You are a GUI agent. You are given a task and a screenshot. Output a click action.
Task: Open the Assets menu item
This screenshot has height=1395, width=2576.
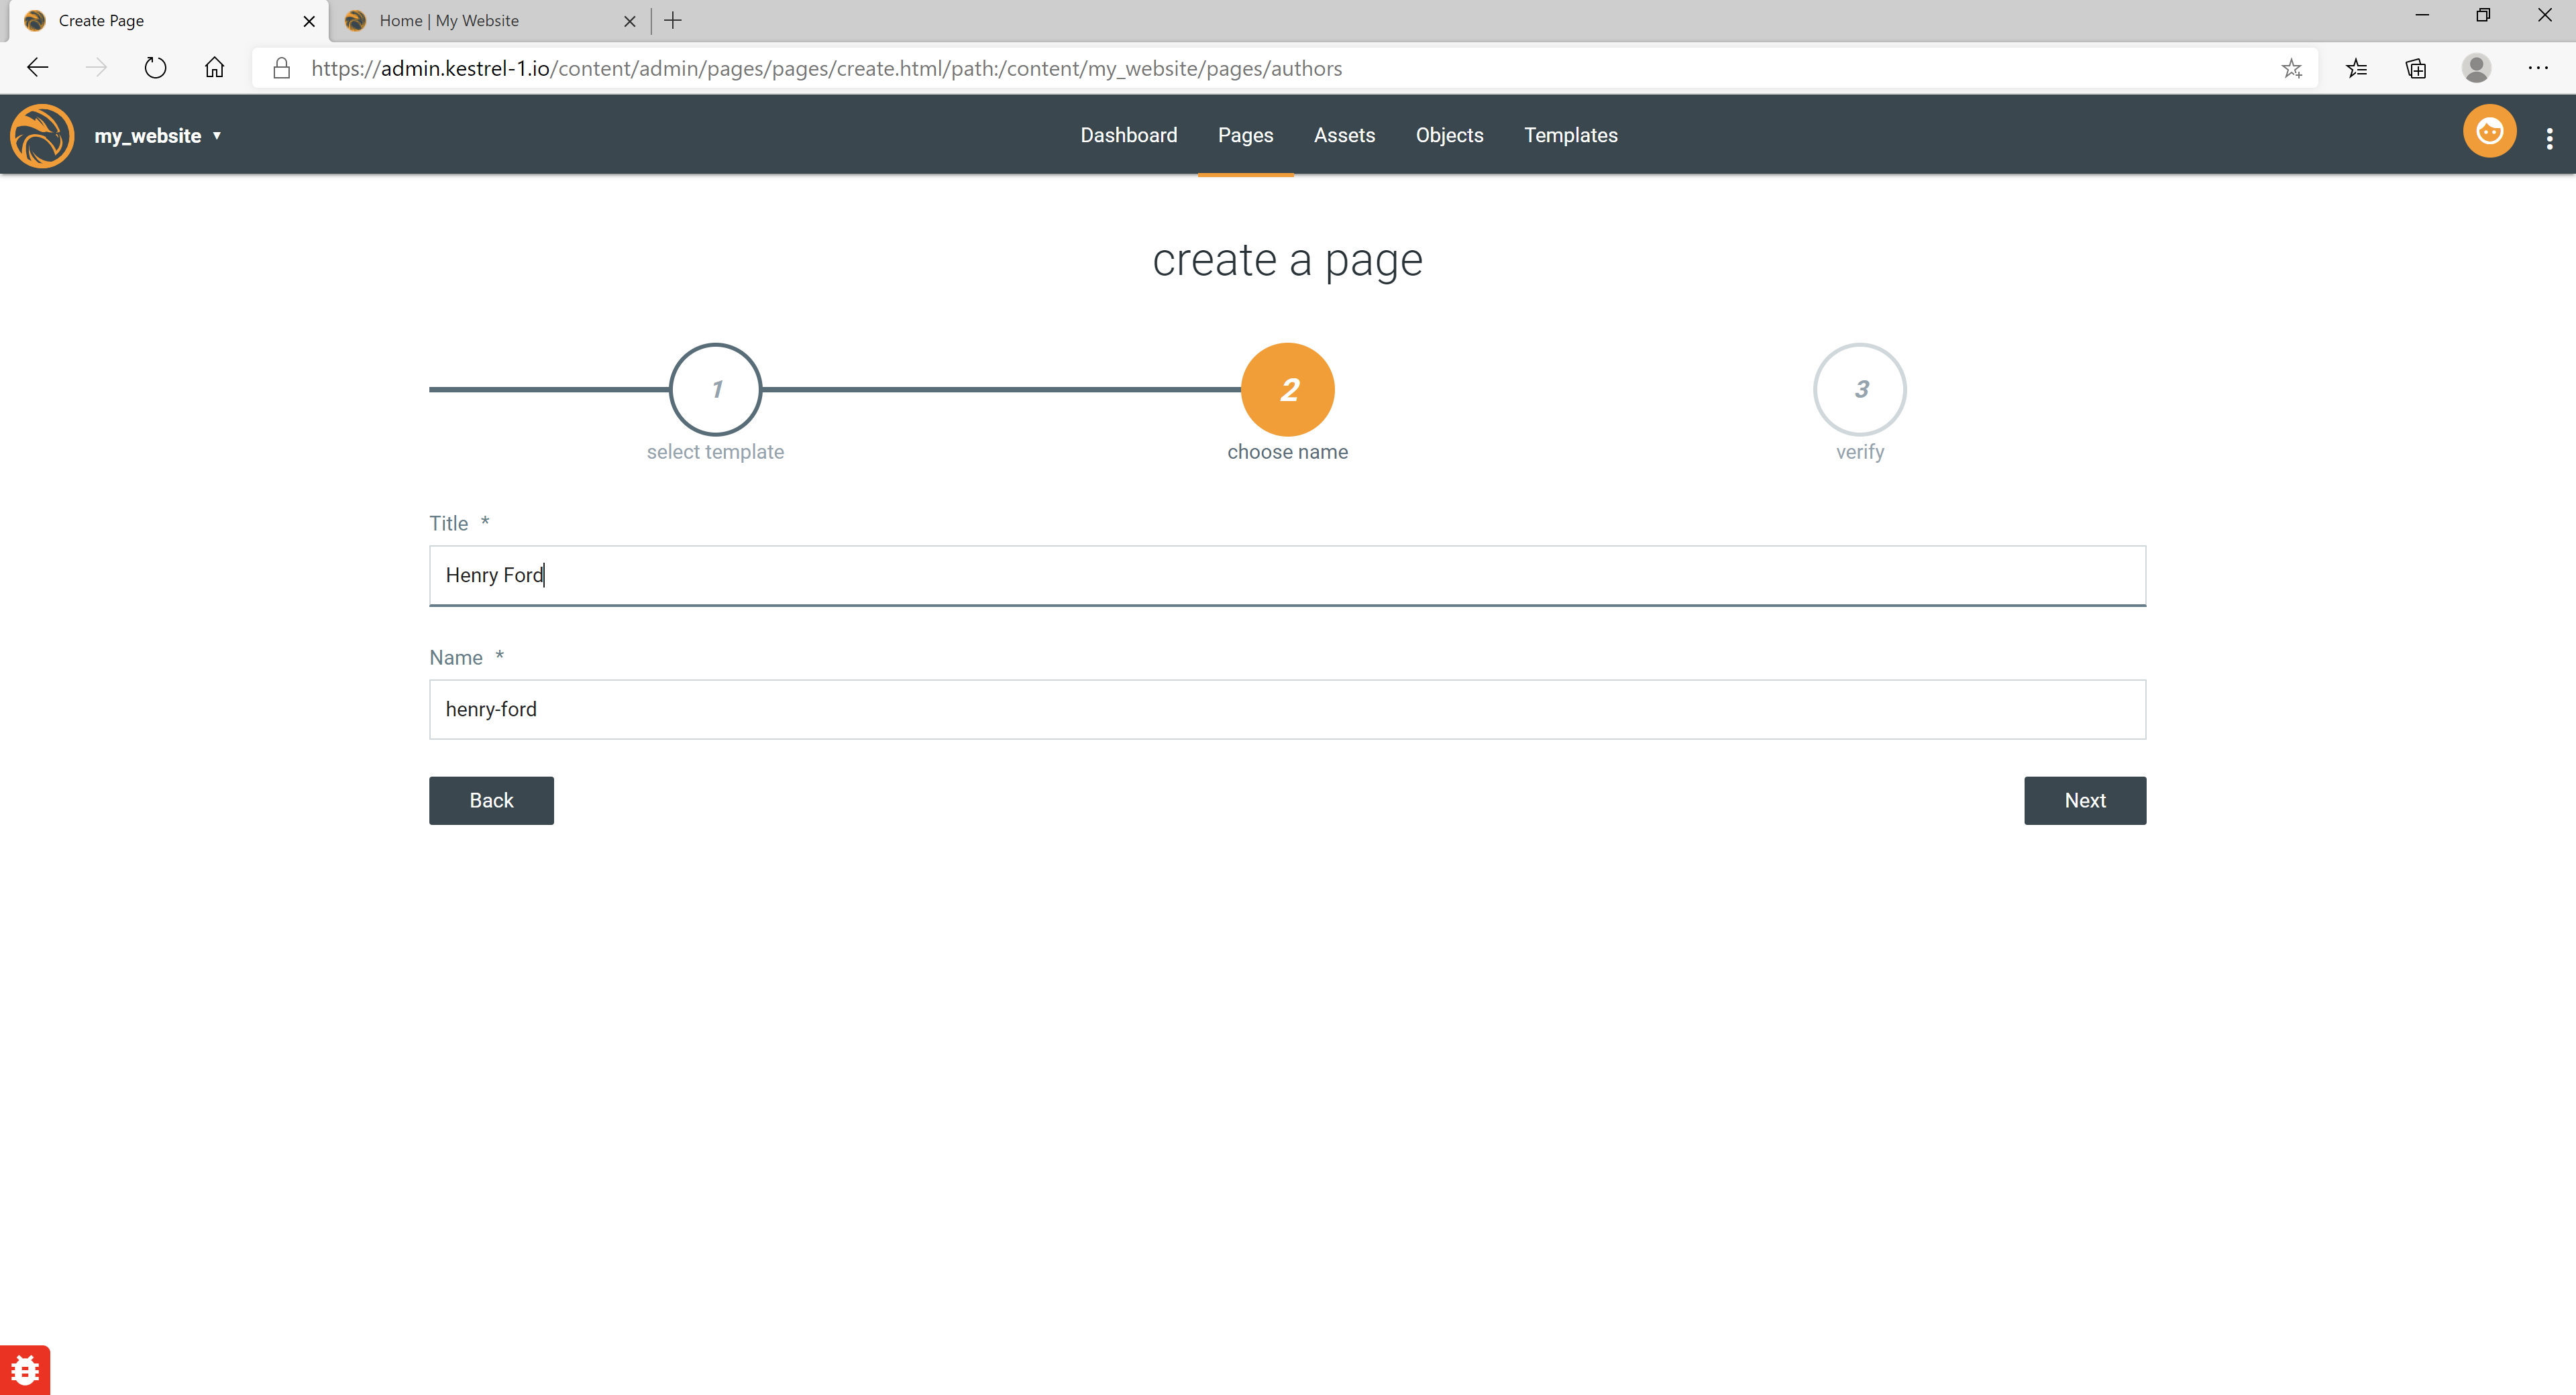click(x=1344, y=135)
